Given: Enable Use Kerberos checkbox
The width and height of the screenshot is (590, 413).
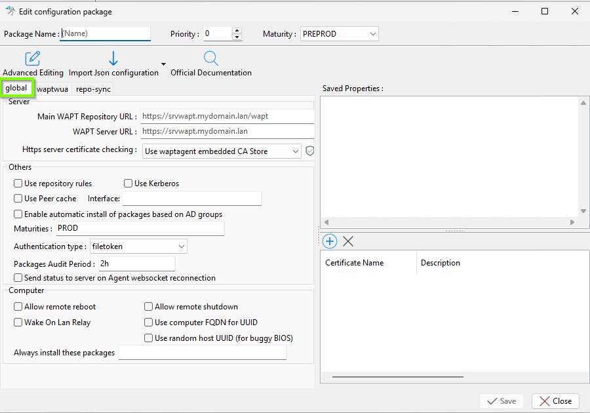Looking at the screenshot, I should 128,183.
